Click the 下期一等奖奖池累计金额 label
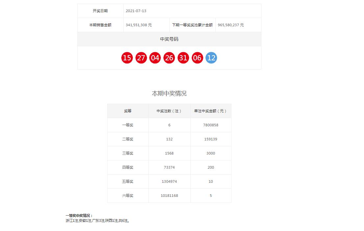This screenshot has height=231, width=364. click(x=192, y=25)
